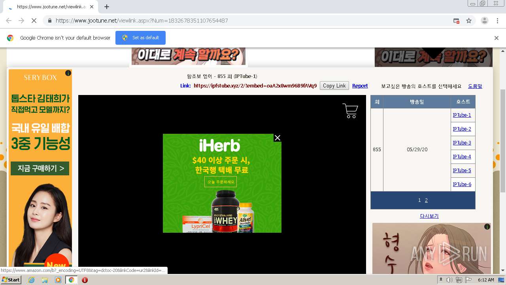
Task: Click the ipfstube embed link URL
Action: [x=255, y=86]
